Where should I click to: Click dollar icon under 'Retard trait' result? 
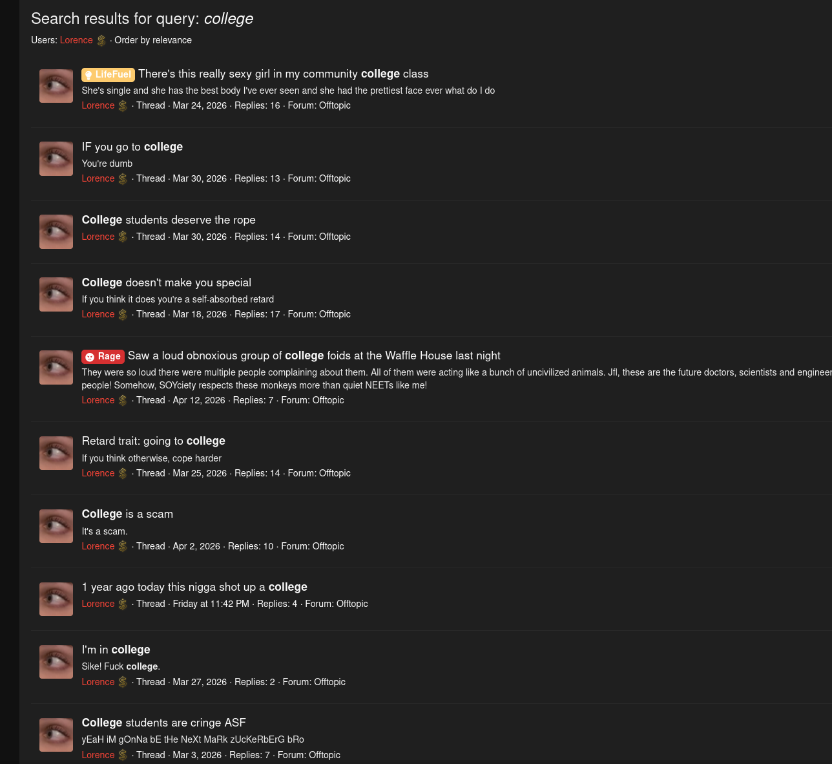[x=123, y=473]
